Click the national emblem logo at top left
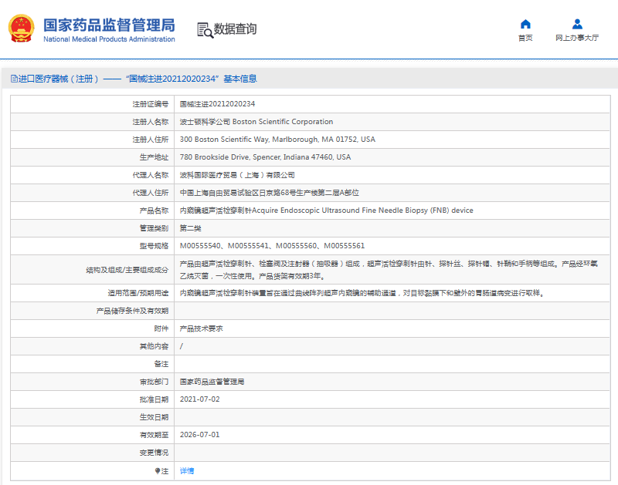This screenshot has width=618, height=485. tap(22, 29)
